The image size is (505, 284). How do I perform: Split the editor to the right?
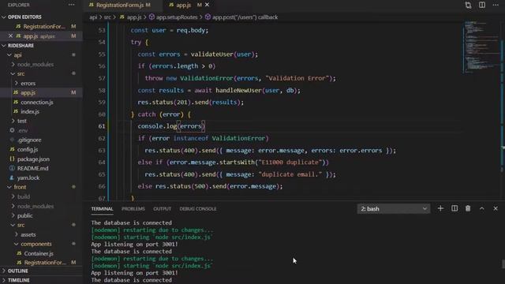tap(482, 6)
